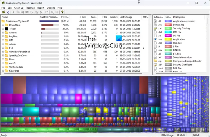The image size is (210, 137).
Task: Click the .cer certificate icon
Action: pyautogui.click(x=155, y=65)
